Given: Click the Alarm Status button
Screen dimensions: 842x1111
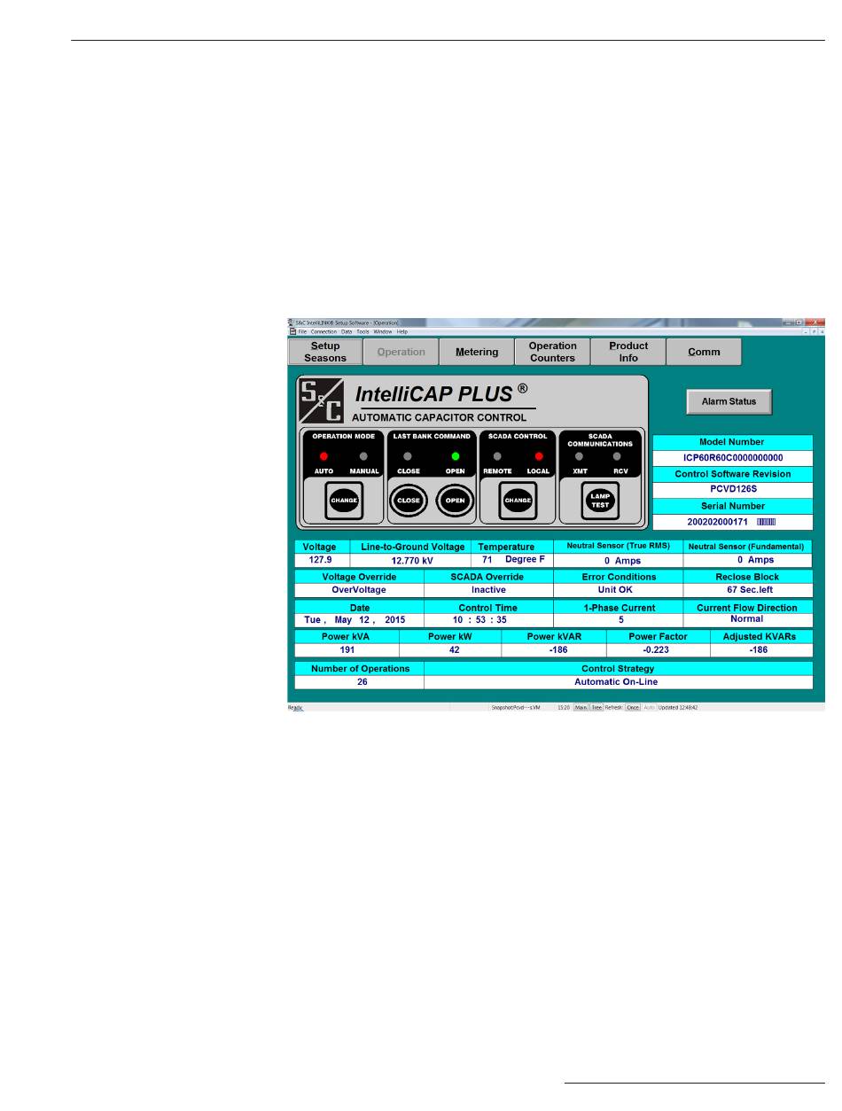Looking at the screenshot, I should point(729,401).
